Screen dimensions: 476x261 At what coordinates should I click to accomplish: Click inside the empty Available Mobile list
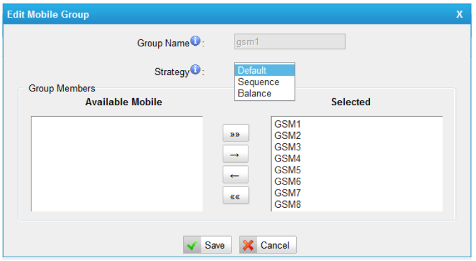(x=117, y=164)
